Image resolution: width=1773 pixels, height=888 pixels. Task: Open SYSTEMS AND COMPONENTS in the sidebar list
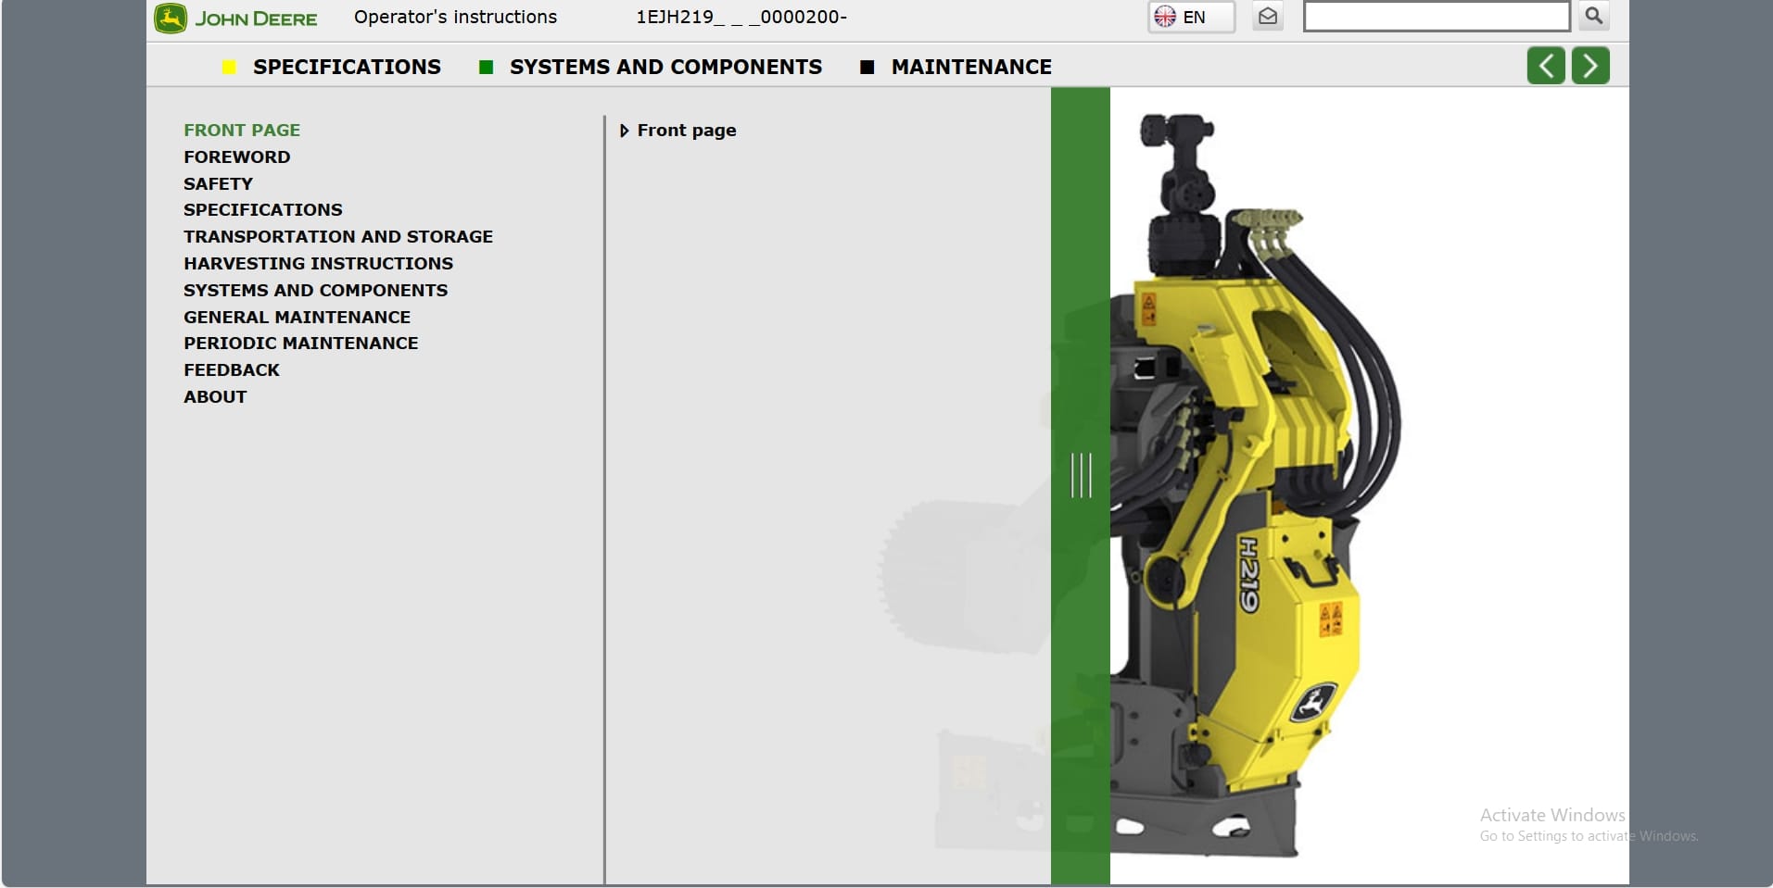click(x=316, y=290)
